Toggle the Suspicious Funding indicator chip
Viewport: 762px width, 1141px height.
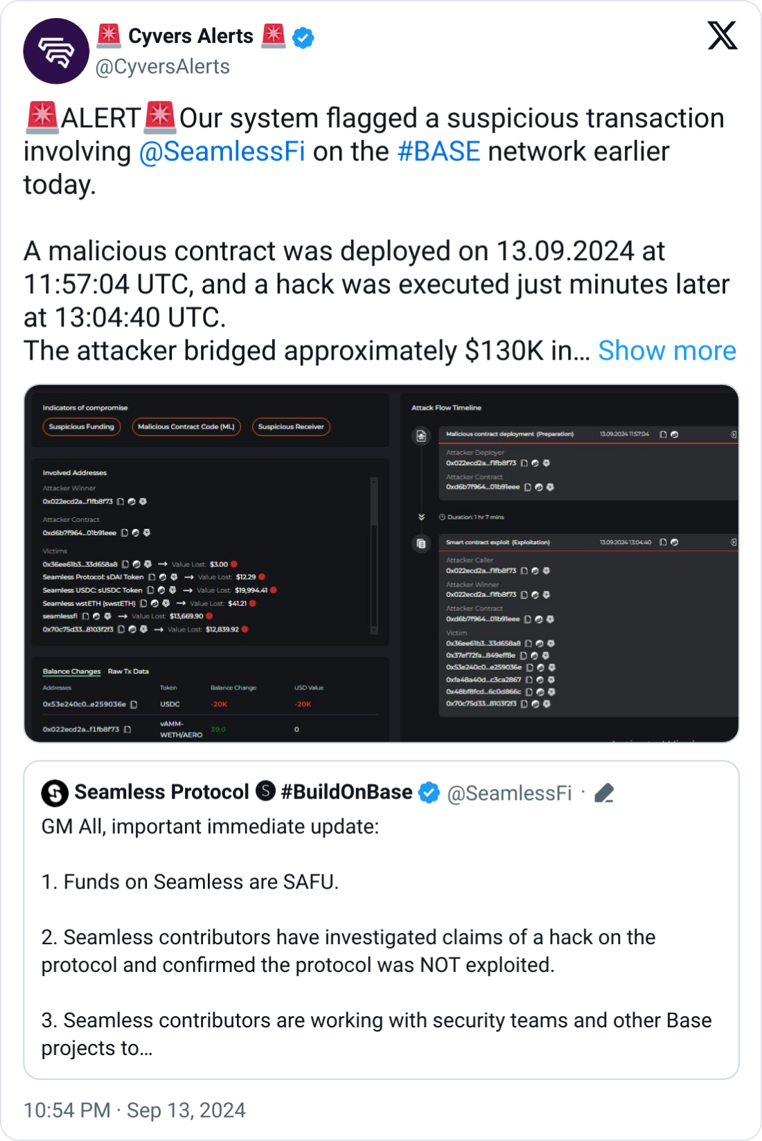point(82,427)
